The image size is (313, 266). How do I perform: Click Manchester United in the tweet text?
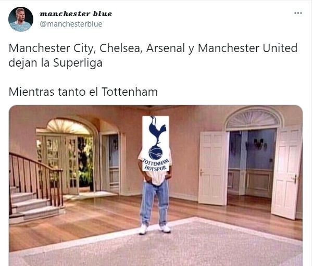247,48
